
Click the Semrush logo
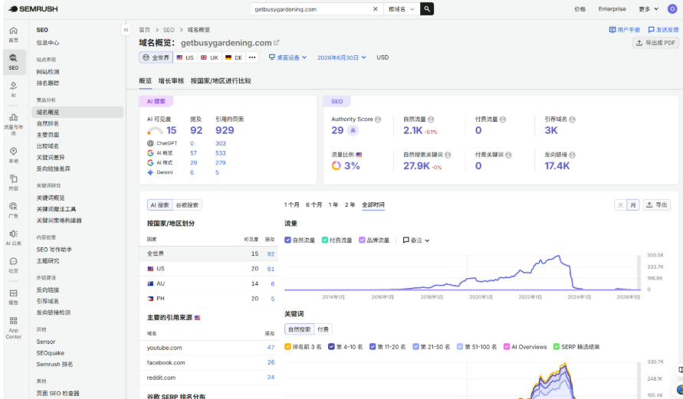(33, 8)
